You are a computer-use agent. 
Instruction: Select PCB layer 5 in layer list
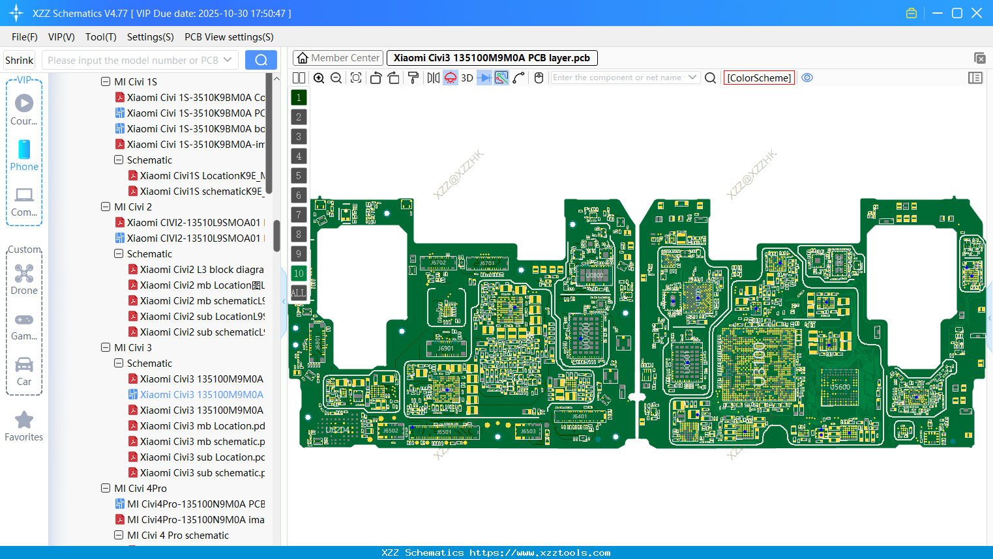(299, 175)
